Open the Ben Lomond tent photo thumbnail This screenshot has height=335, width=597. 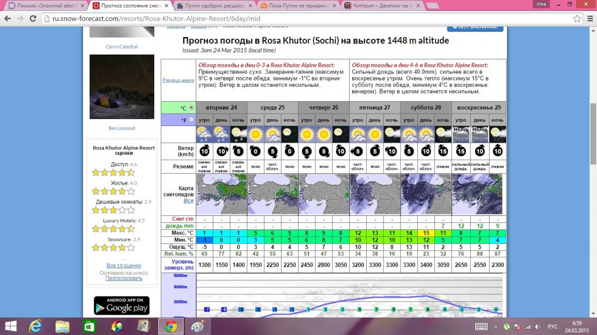click(122, 87)
